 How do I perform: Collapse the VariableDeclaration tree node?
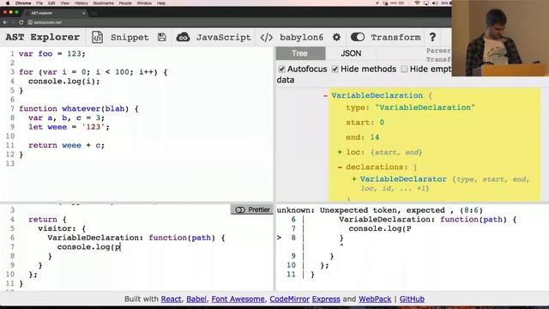pyautogui.click(x=326, y=95)
